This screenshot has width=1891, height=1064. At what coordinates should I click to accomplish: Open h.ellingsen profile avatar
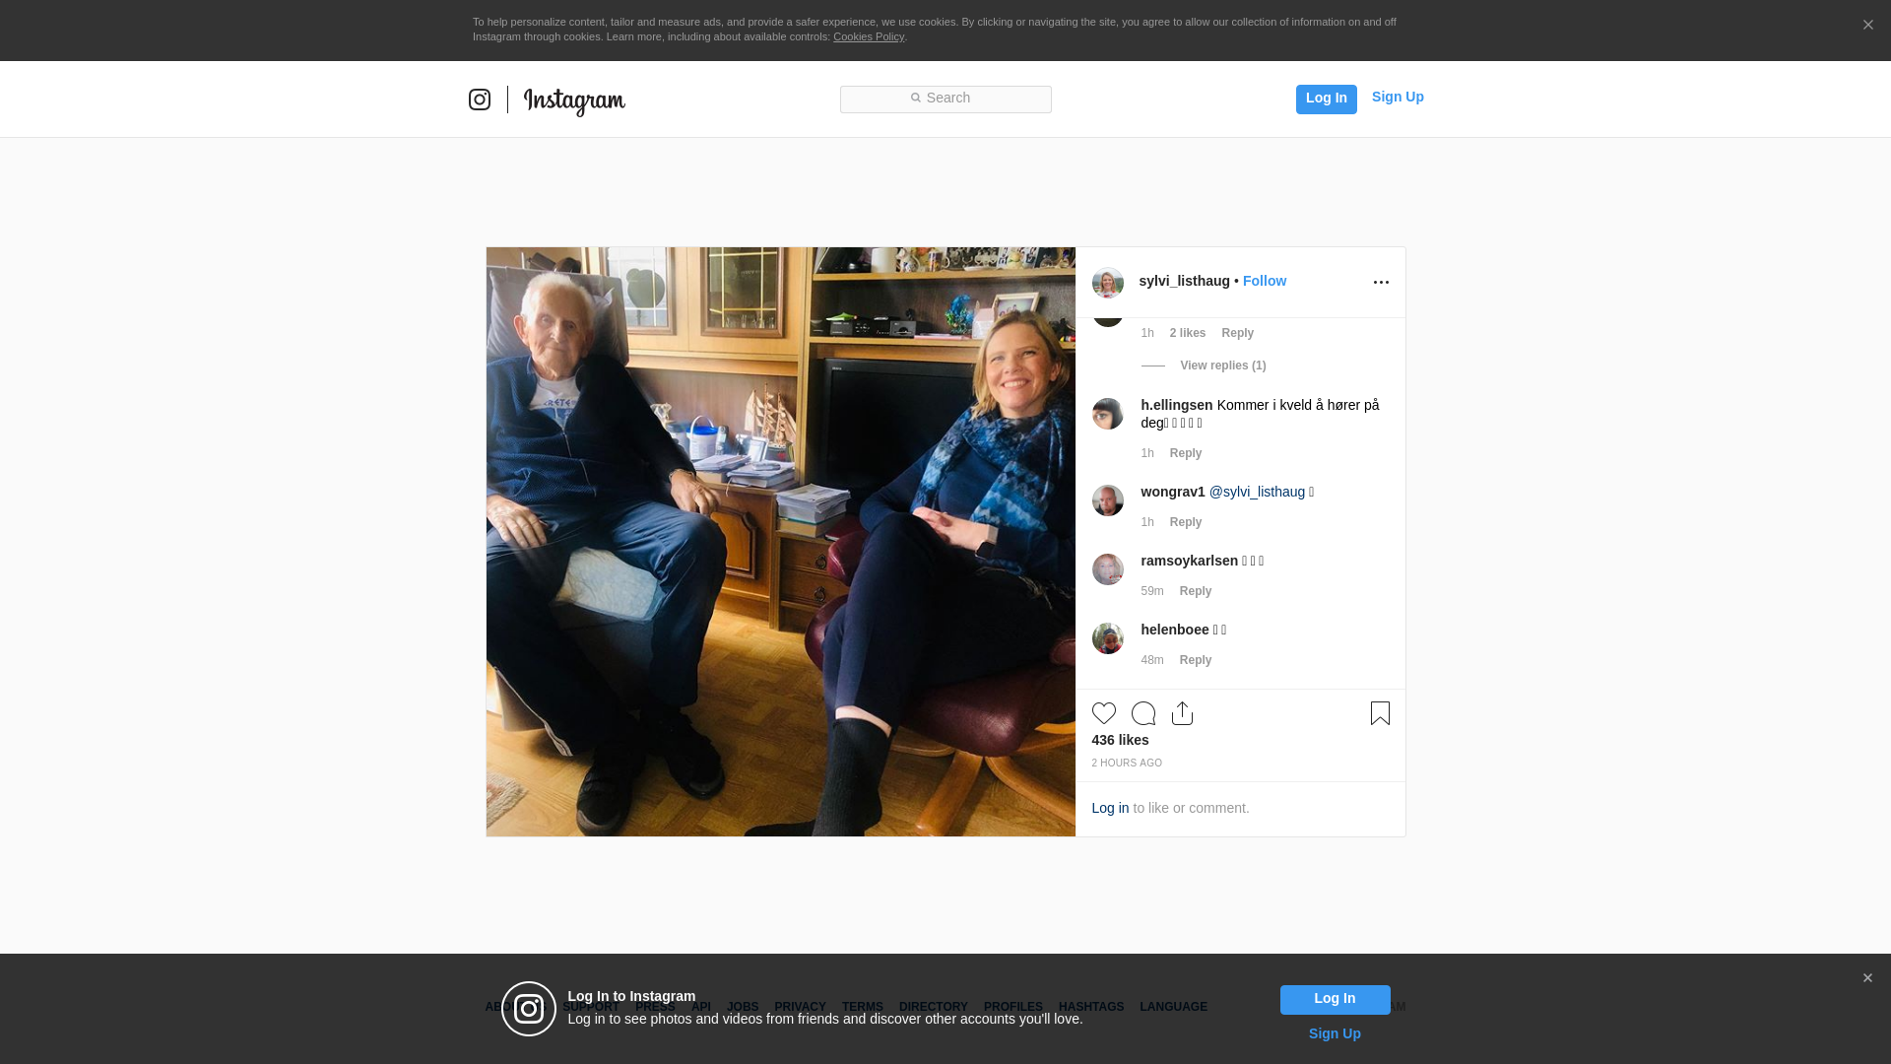pos(1107,414)
